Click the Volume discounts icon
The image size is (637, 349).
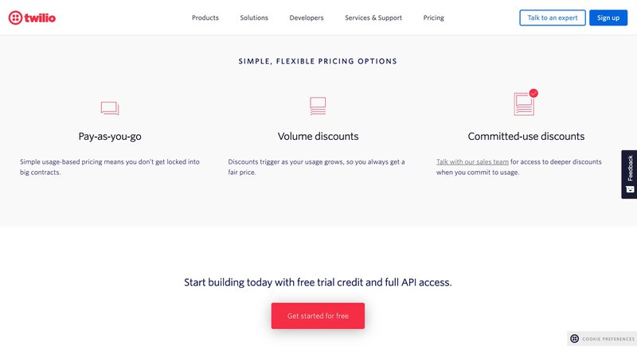pyautogui.click(x=318, y=105)
